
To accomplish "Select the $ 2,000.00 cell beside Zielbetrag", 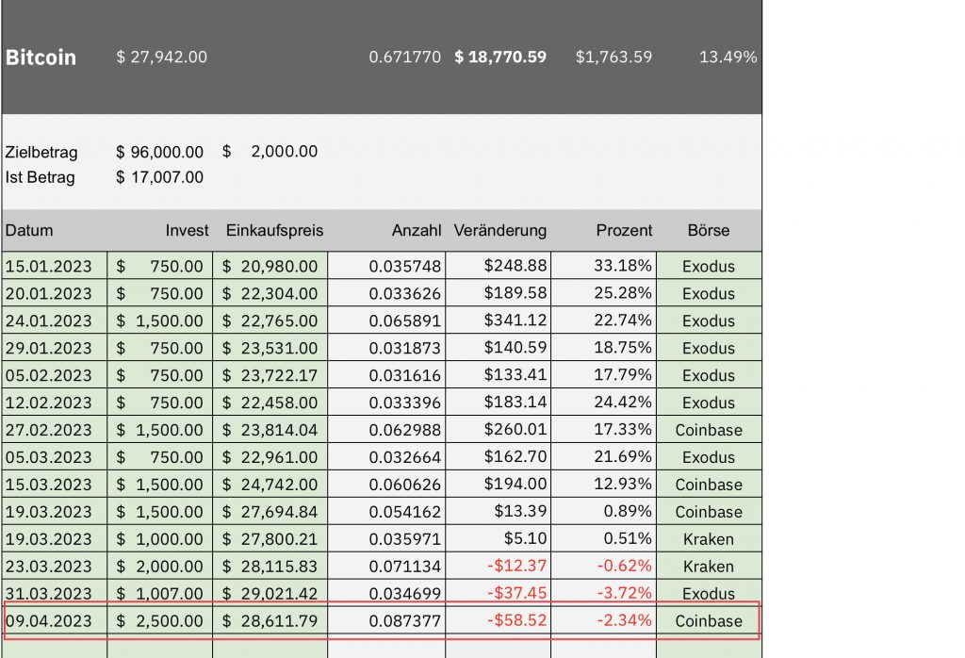I will (270, 152).
